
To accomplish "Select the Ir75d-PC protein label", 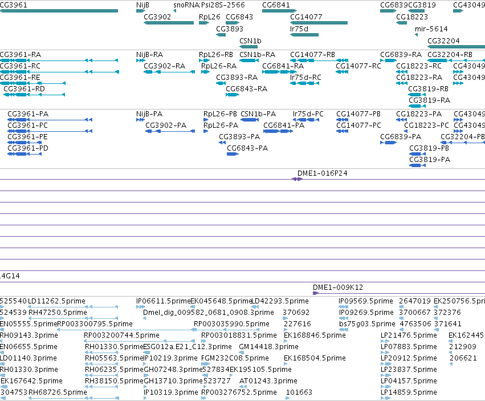I will pyautogui.click(x=308, y=114).
